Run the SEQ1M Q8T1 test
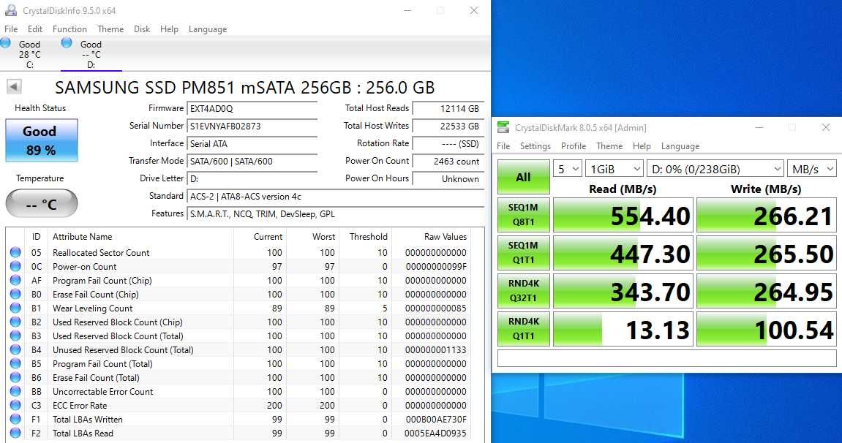Viewport: 842px width, 443px height. 524,214
